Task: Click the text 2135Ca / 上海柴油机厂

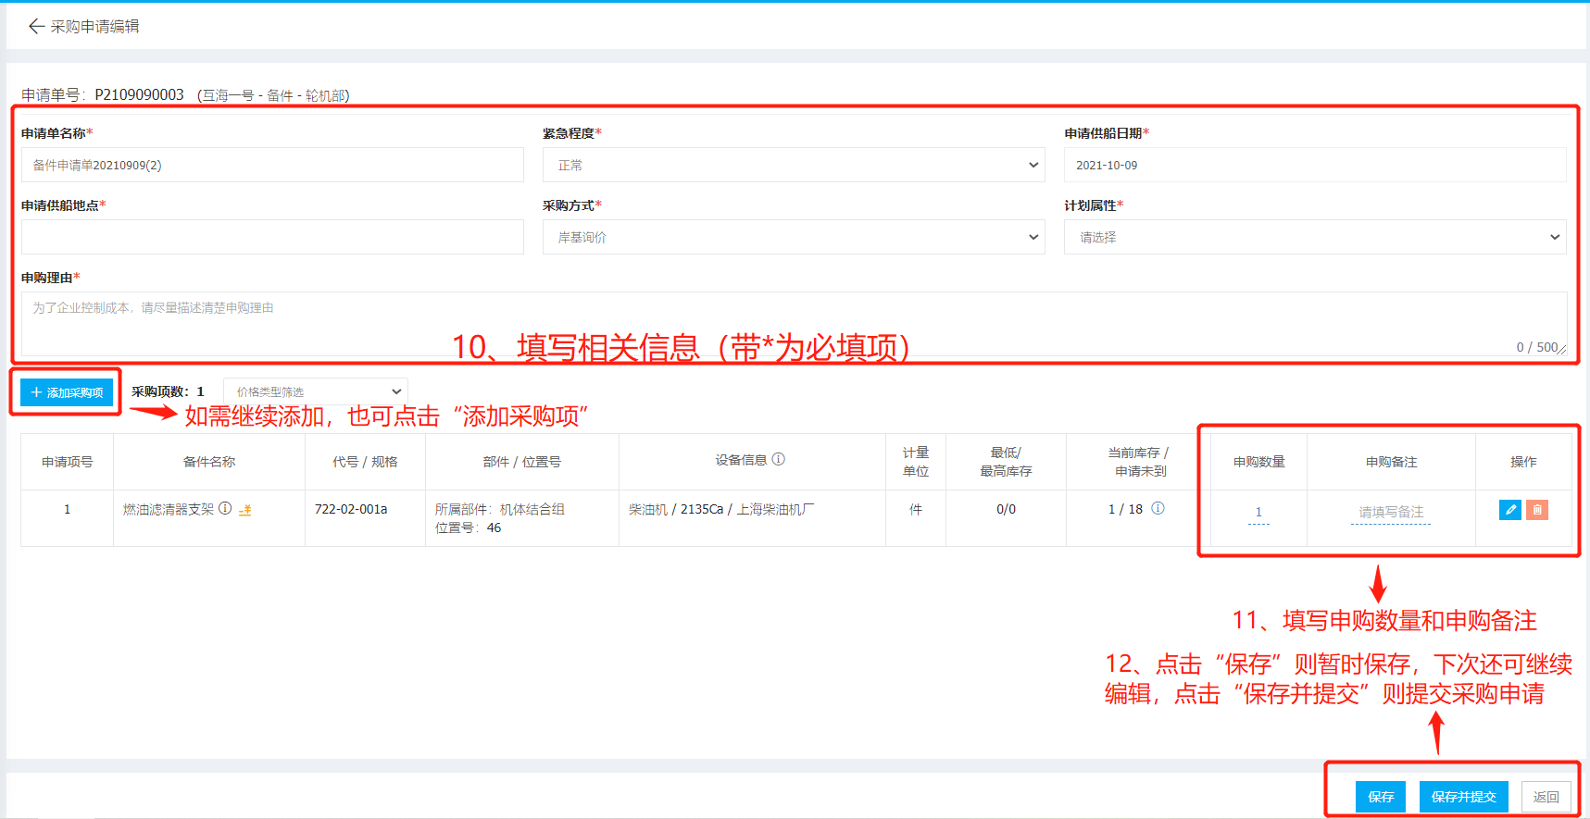Action: coord(747,509)
